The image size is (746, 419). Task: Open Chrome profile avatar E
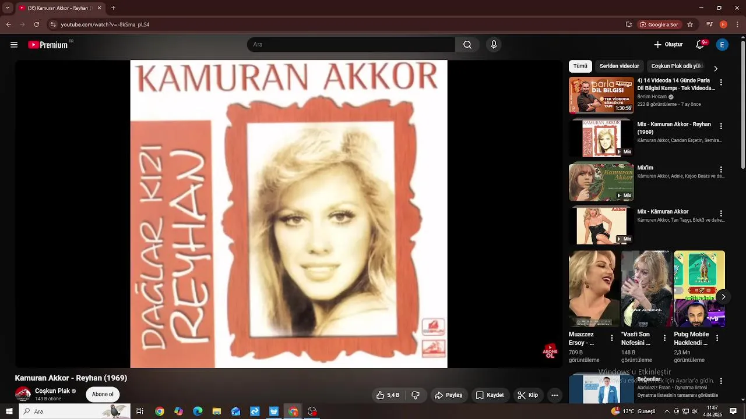click(723, 24)
